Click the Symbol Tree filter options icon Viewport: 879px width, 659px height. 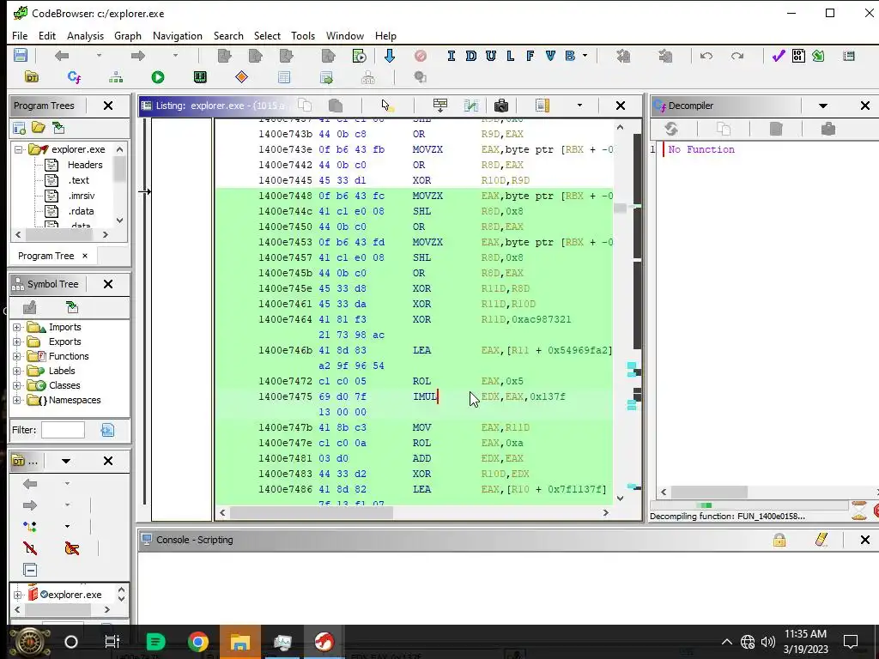click(x=107, y=430)
